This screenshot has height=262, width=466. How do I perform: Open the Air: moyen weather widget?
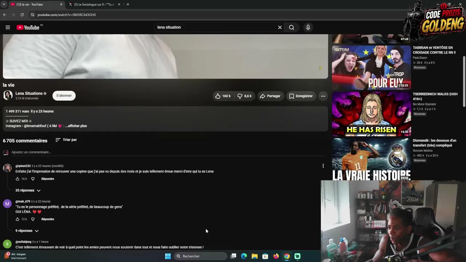pos(15,256)
